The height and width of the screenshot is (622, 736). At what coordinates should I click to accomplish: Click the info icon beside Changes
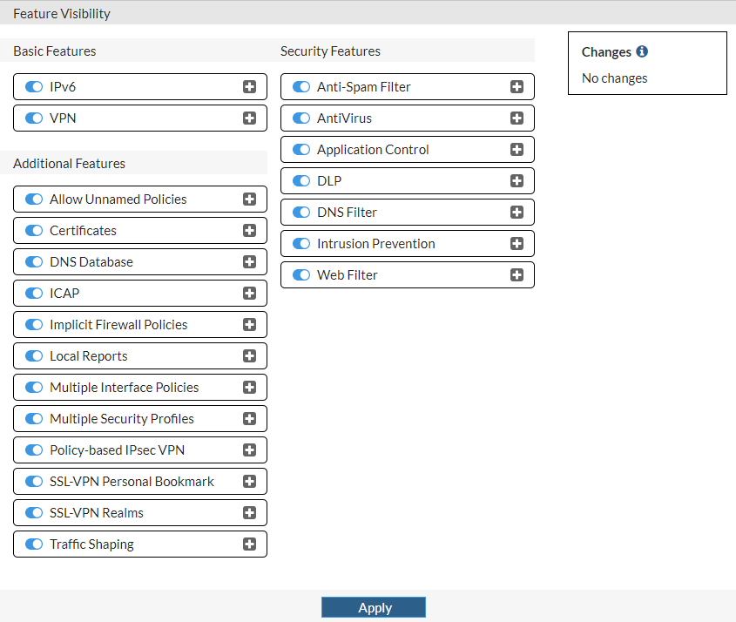coord(642,51)
